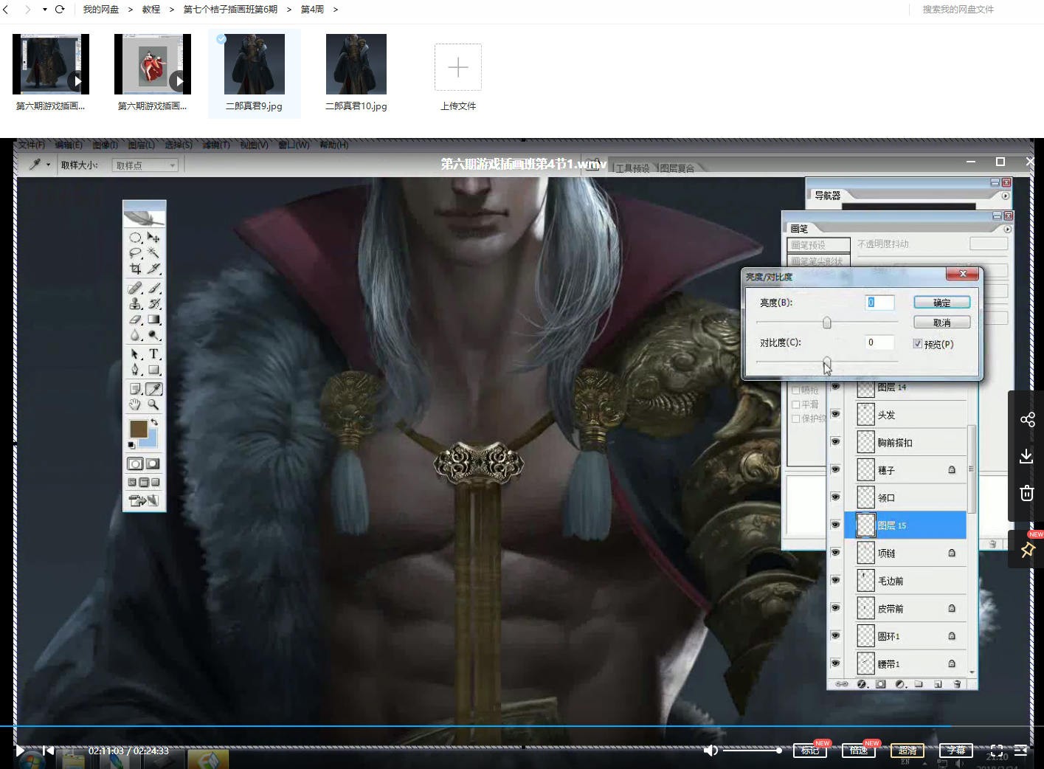1044x769 pixels.
Task: Click the video volume slider
Action: click(751, 751)
